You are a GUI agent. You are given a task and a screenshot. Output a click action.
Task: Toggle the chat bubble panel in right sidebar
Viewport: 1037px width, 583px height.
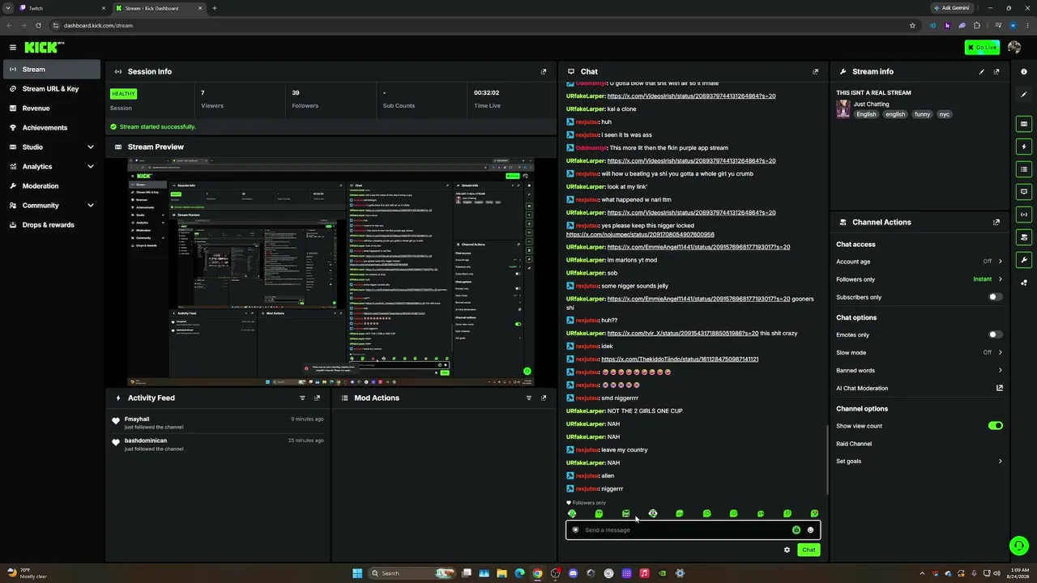click(x=1024, y=192)
